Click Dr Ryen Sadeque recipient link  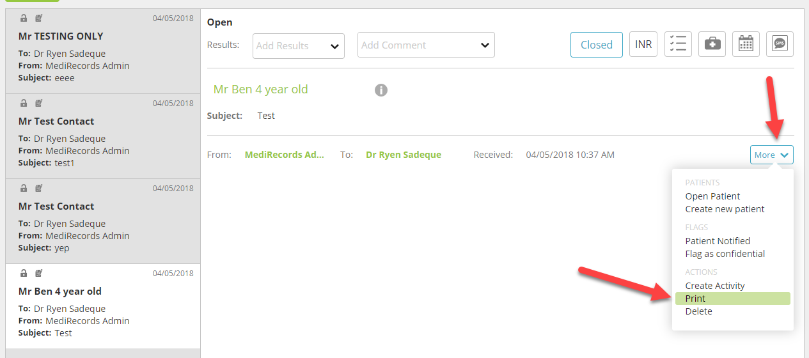(404, 155)
